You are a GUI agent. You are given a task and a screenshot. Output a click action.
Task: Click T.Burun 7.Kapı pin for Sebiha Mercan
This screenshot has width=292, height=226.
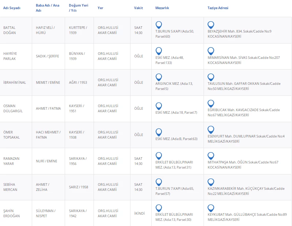click(159, 182)
